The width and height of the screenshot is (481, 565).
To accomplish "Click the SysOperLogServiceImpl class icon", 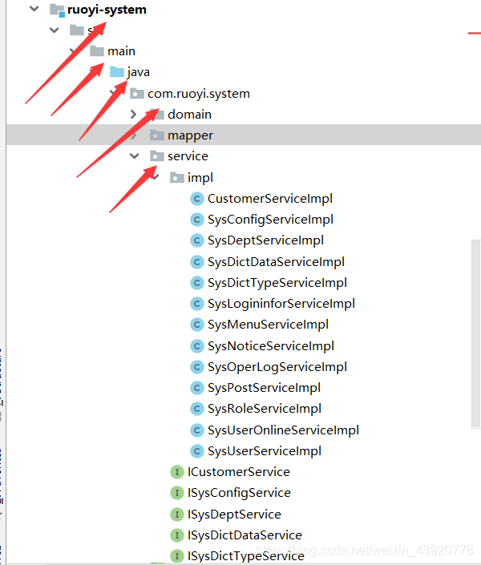I will point(197,367).
